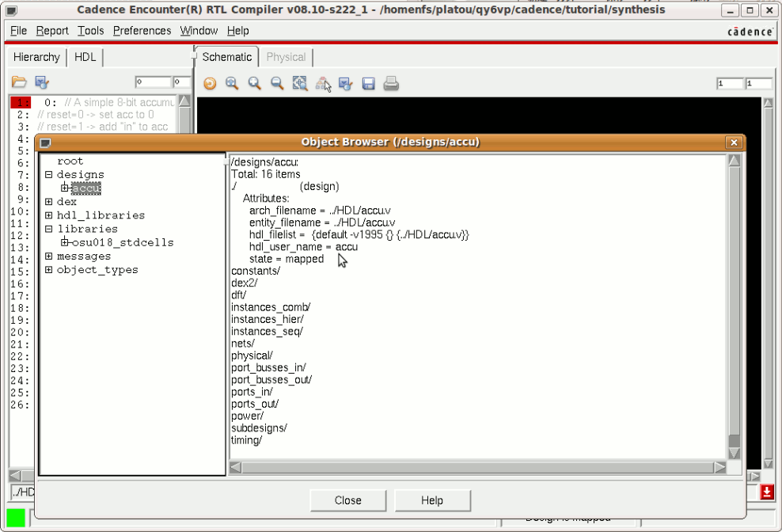Image resolution: width=782 pixels, height=532 pixels.
Task: Select the Physical tab
Action: (286, 57)
